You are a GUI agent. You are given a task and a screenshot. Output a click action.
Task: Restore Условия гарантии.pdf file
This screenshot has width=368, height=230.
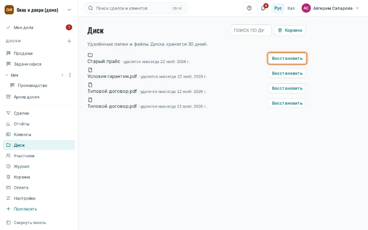click(x=287, y=74)
